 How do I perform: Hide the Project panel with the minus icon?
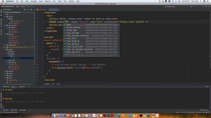(34, 10)
